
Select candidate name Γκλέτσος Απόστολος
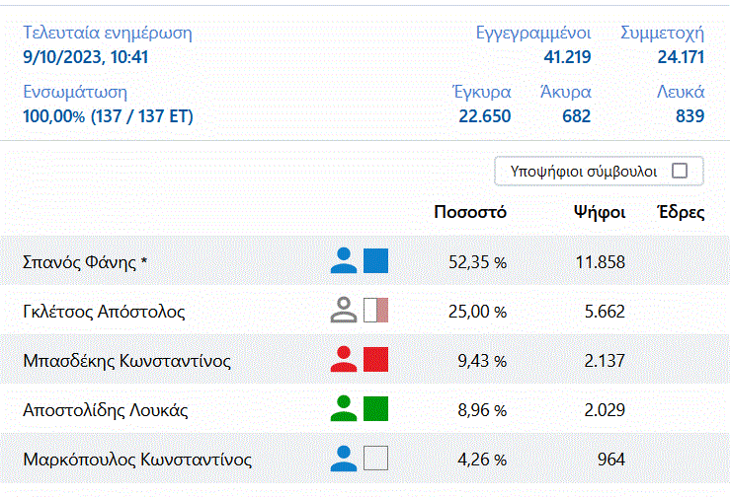coord(104,312)
